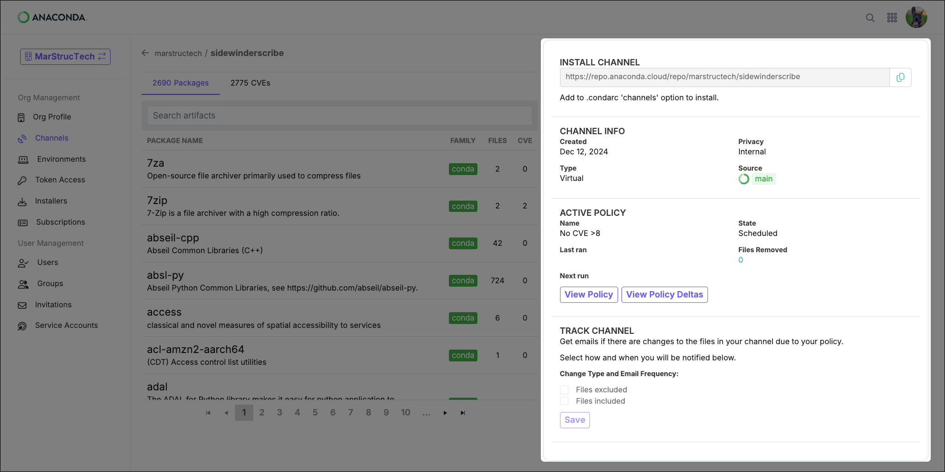Click the main source channel link
The height and width of the screenshot is (472, 945).
point(764,179)
